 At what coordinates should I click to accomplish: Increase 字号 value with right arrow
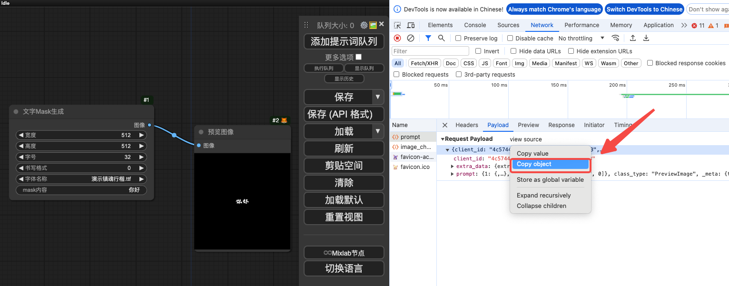tap(141, 157)
